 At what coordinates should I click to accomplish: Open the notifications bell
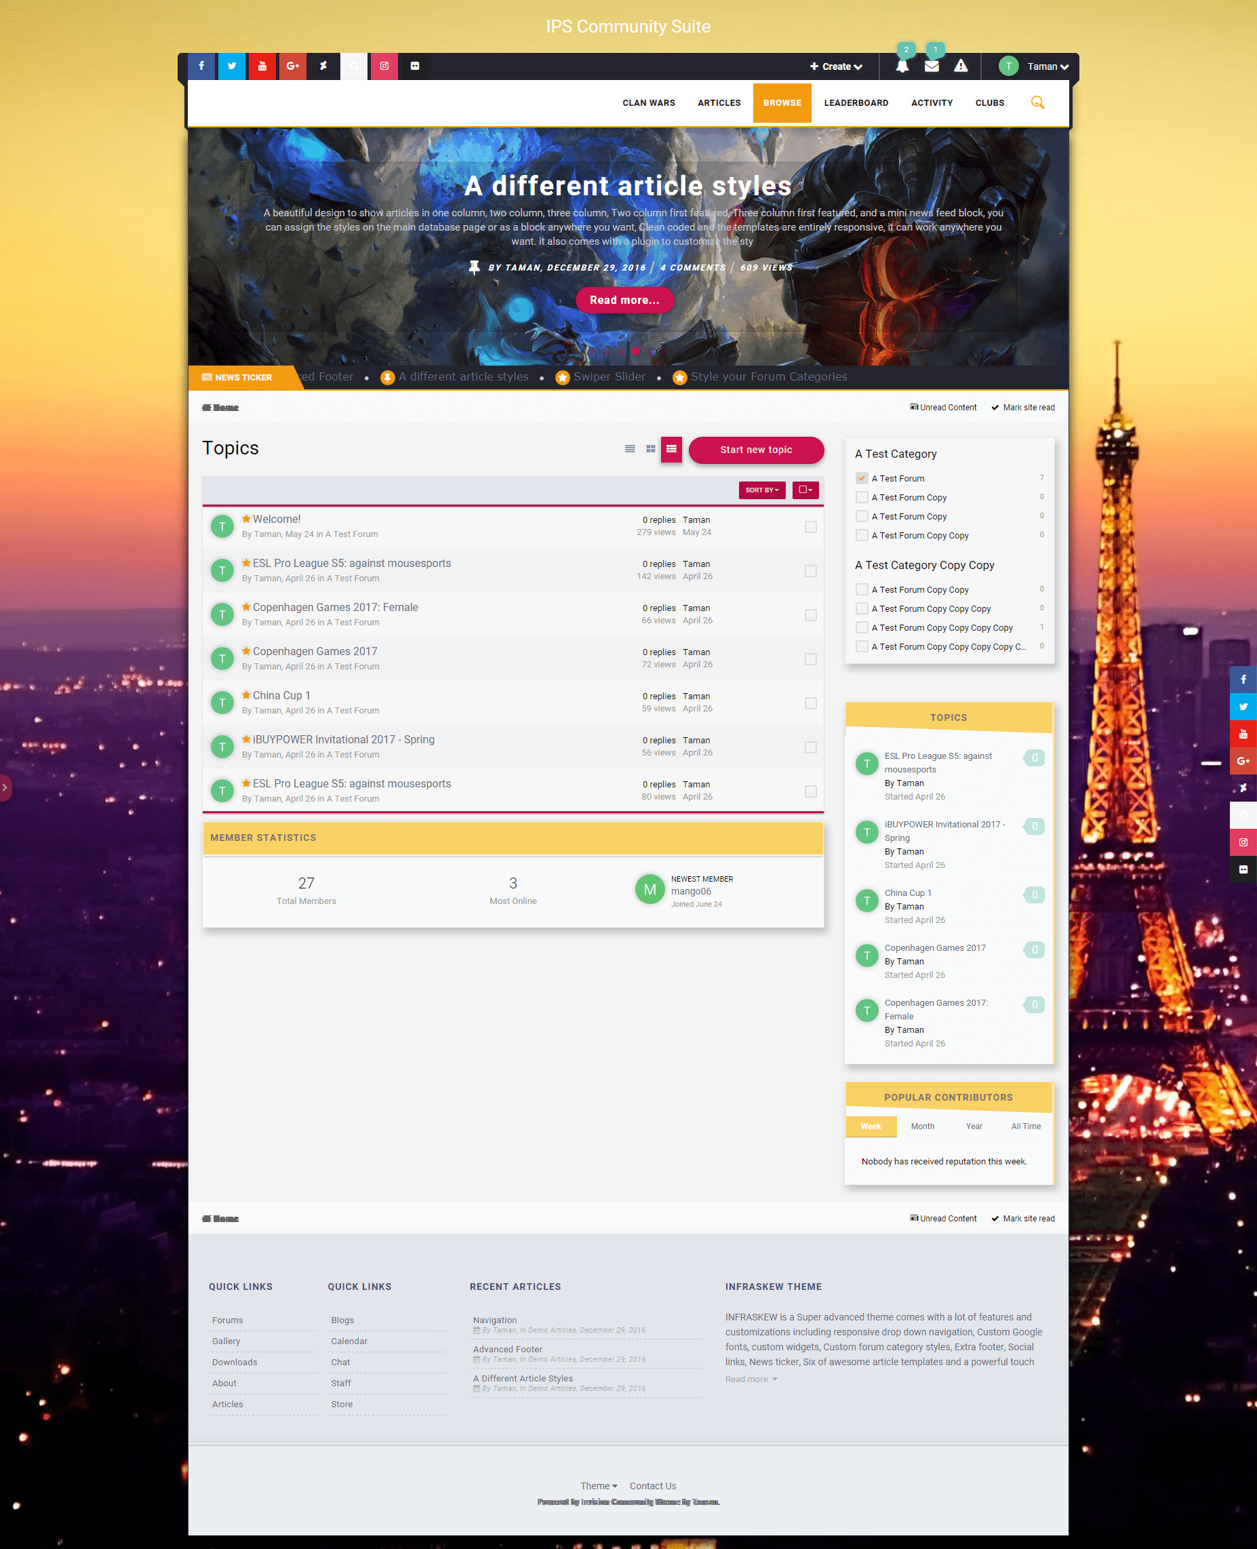coord(902,66)
